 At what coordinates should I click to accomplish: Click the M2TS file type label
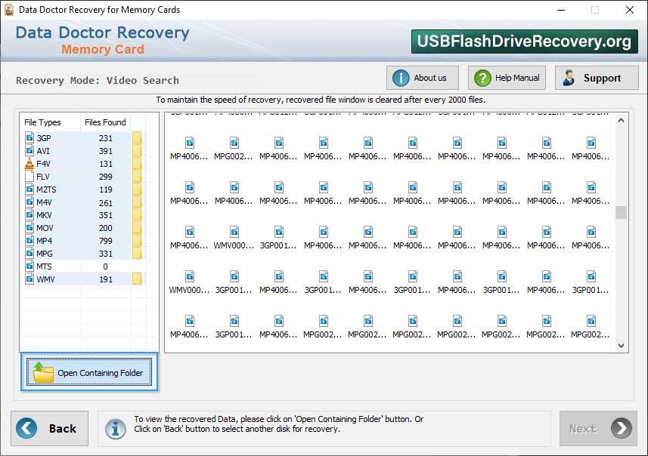(46, 189)
